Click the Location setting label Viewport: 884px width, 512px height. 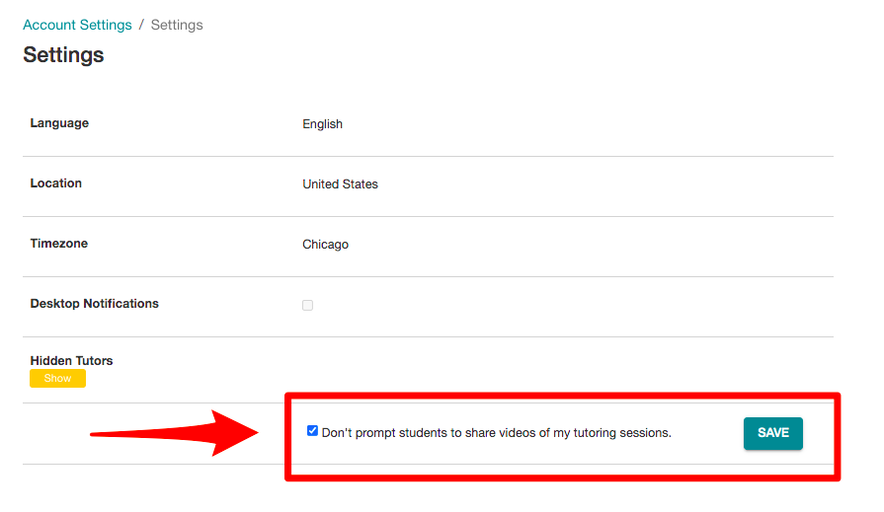coord(56,183)
